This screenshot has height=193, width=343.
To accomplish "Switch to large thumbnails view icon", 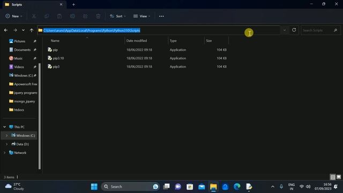I will pos(338,177).
